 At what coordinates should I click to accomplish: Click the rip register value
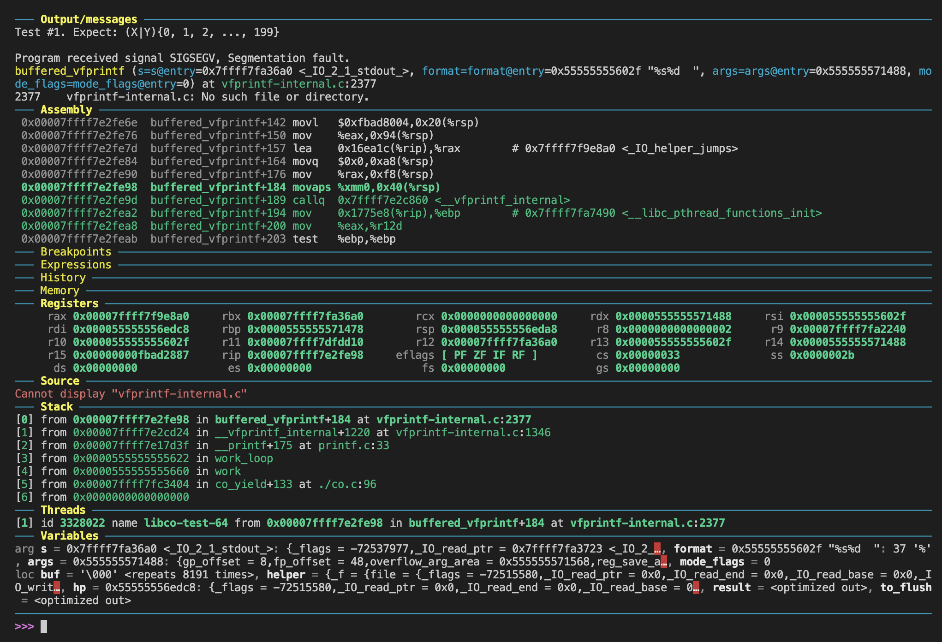coord(305,355)
